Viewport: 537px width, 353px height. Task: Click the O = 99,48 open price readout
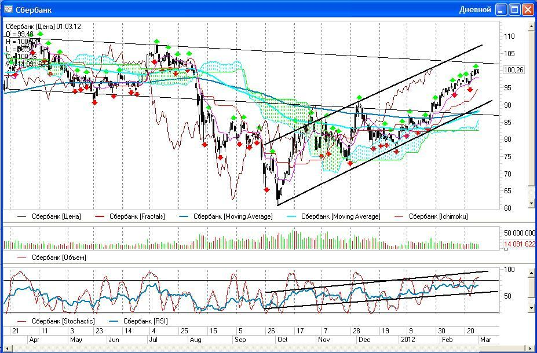pos(20,34)
